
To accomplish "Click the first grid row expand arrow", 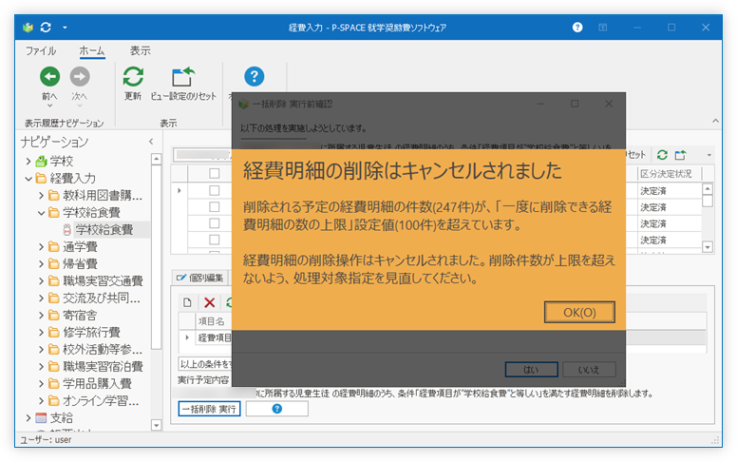I will 180,190.
